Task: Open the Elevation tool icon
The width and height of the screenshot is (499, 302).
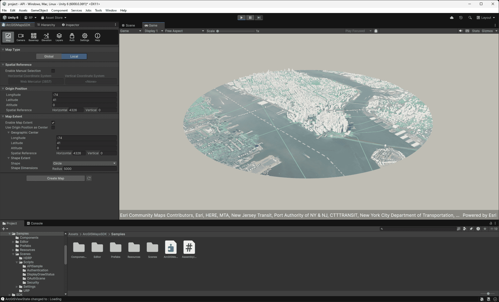Action: [x=46, y=37]
